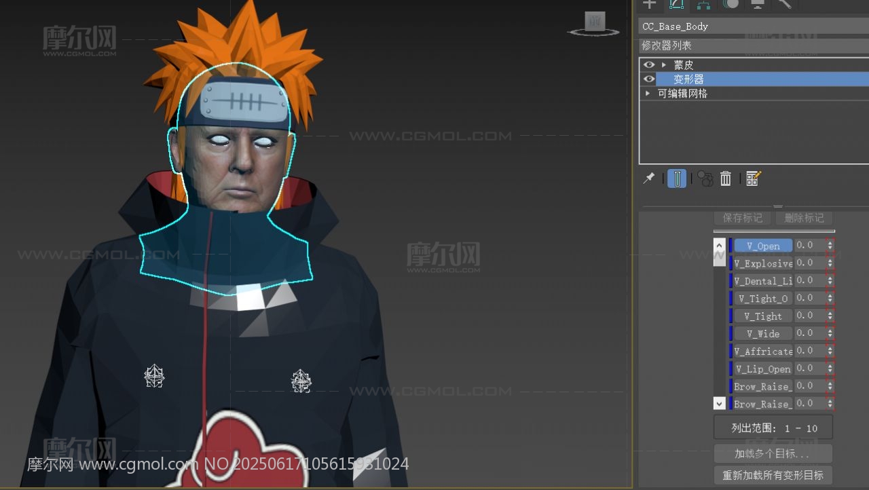This screenshot has width=869, height=490.
Task: Click 重新加载所有变形目标 button
Action: click(773, 475)
